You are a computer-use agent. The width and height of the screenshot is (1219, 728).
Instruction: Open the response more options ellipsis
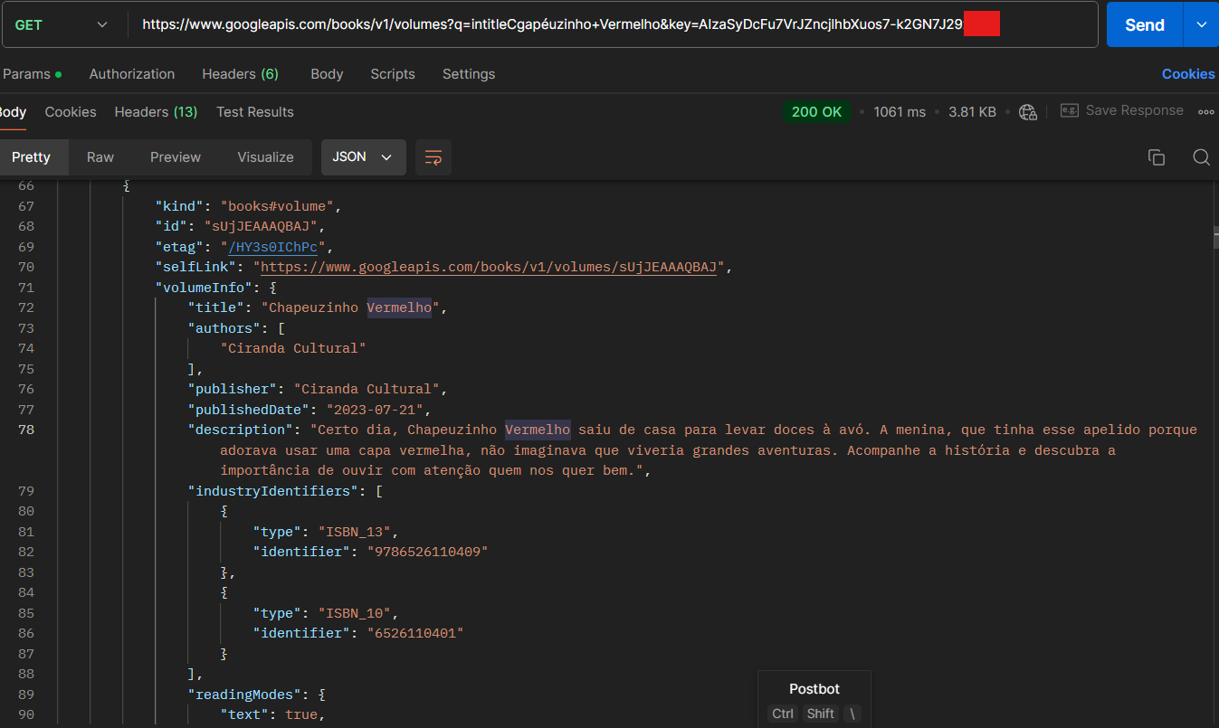1205,112
